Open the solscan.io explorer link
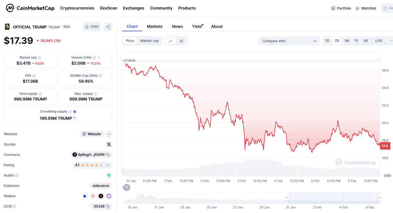This screenshot has height=213, width=393. click(x=101, y=186)
